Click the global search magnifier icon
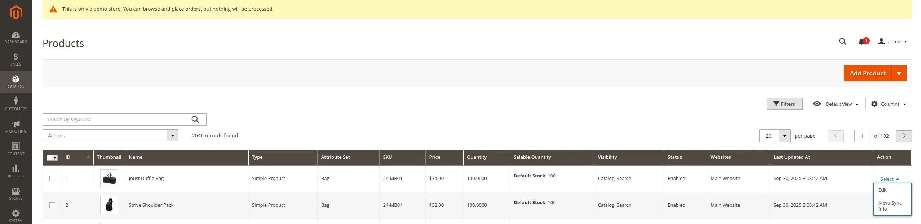This screenshot has height=224, width=921. 842,41
